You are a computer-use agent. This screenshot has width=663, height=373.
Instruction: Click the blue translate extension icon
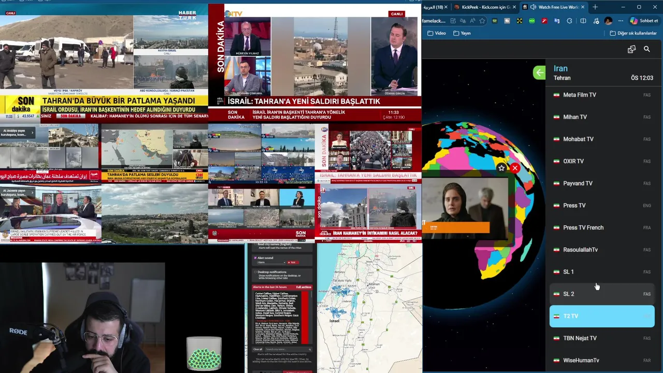point(557,21)
